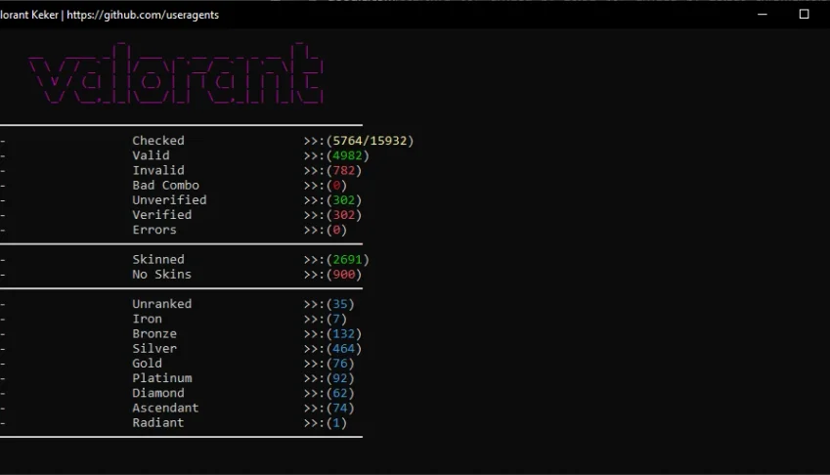Image resolution: width=830 pixels, height=475 pixels.
Task: Click the Unranked count 35
Action: click(x=340, y=304)
